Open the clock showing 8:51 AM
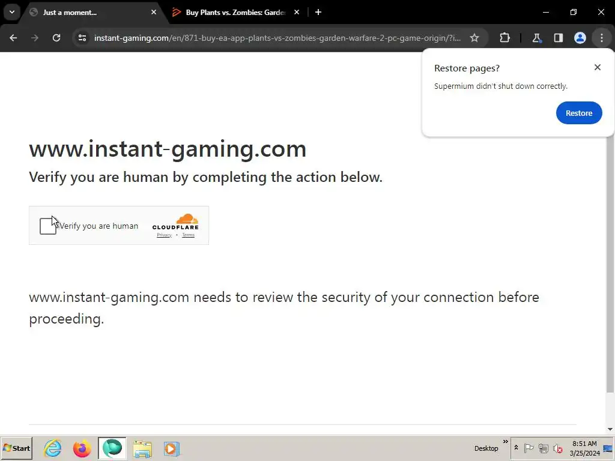 [x=584, y=448]
